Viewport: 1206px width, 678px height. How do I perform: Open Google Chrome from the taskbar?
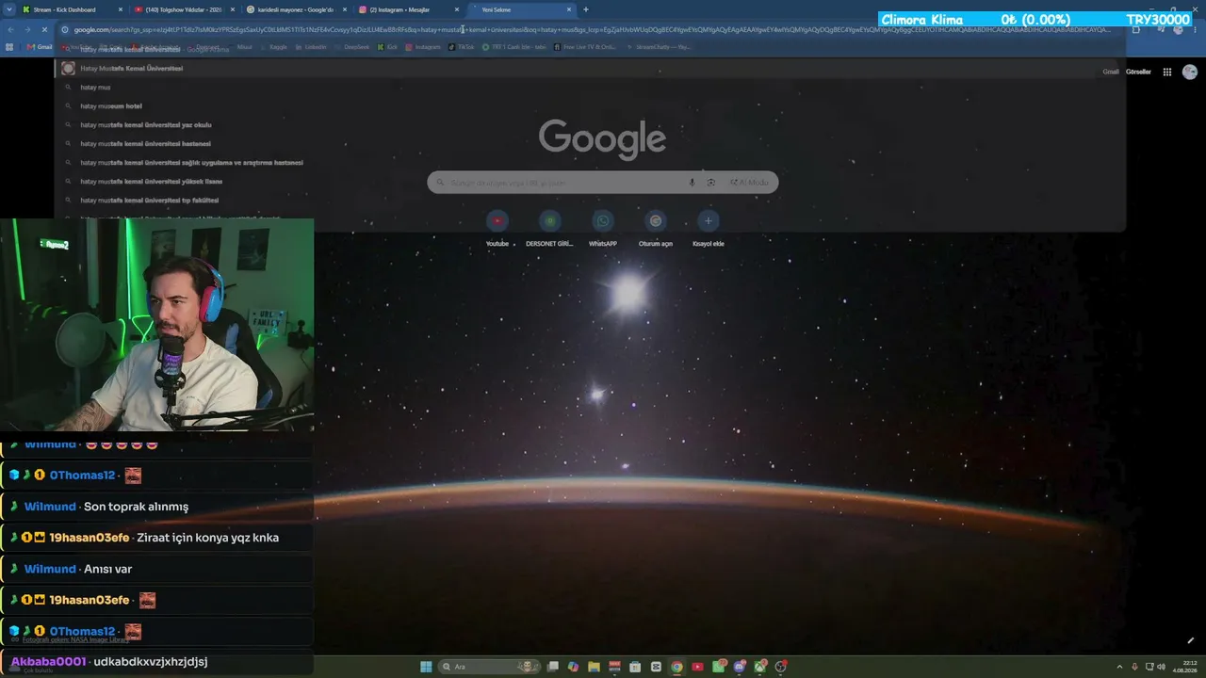pyautogui.click(x=676, y=667)
